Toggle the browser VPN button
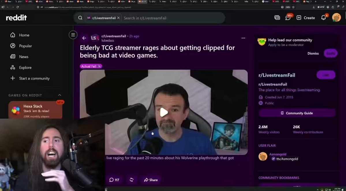 (x=321, y=7)
